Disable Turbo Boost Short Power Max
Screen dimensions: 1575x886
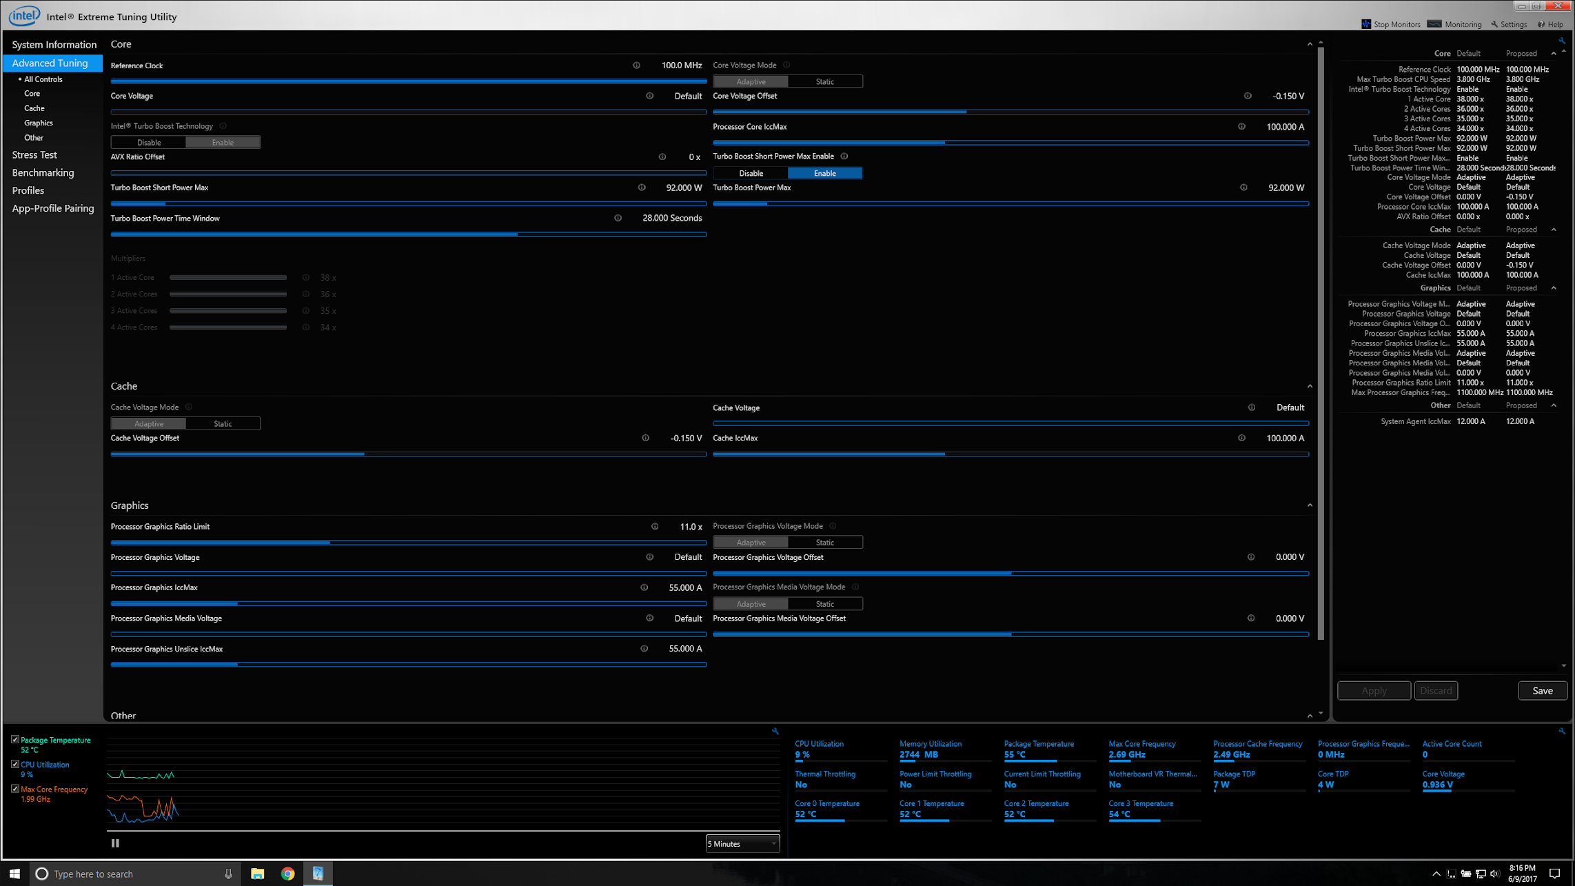coord(751,173)
